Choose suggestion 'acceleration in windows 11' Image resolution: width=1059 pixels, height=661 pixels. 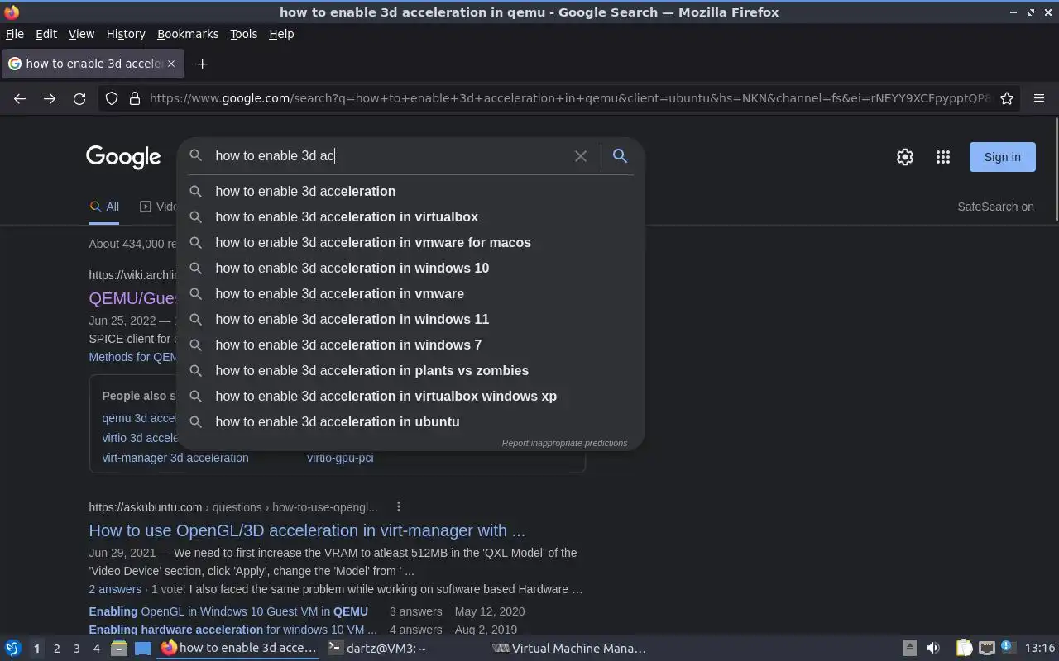pyautogui.click(x=410, y=319)
